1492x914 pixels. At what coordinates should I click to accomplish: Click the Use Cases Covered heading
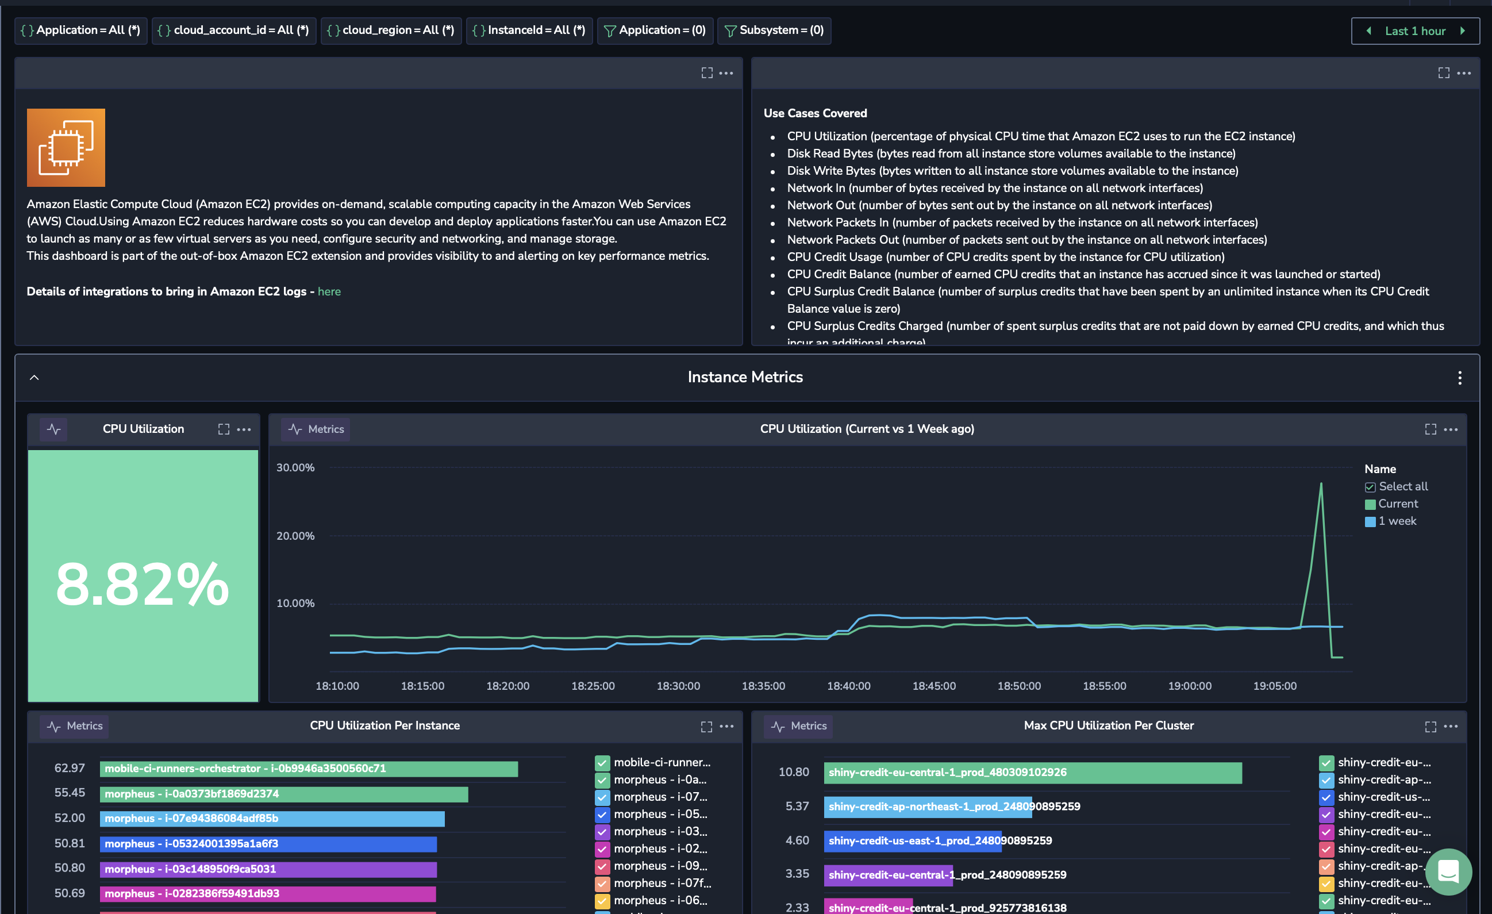pos(815,113)
